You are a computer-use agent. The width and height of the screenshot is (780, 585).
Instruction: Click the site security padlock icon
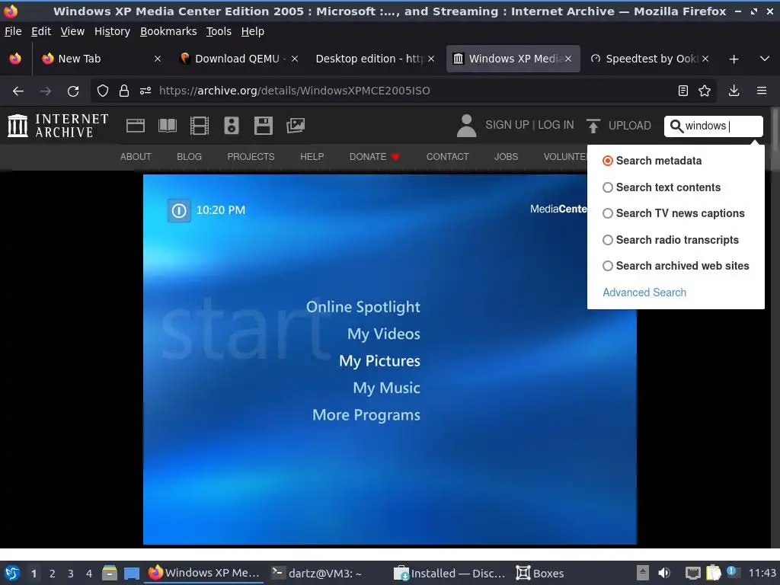(124, 91)
